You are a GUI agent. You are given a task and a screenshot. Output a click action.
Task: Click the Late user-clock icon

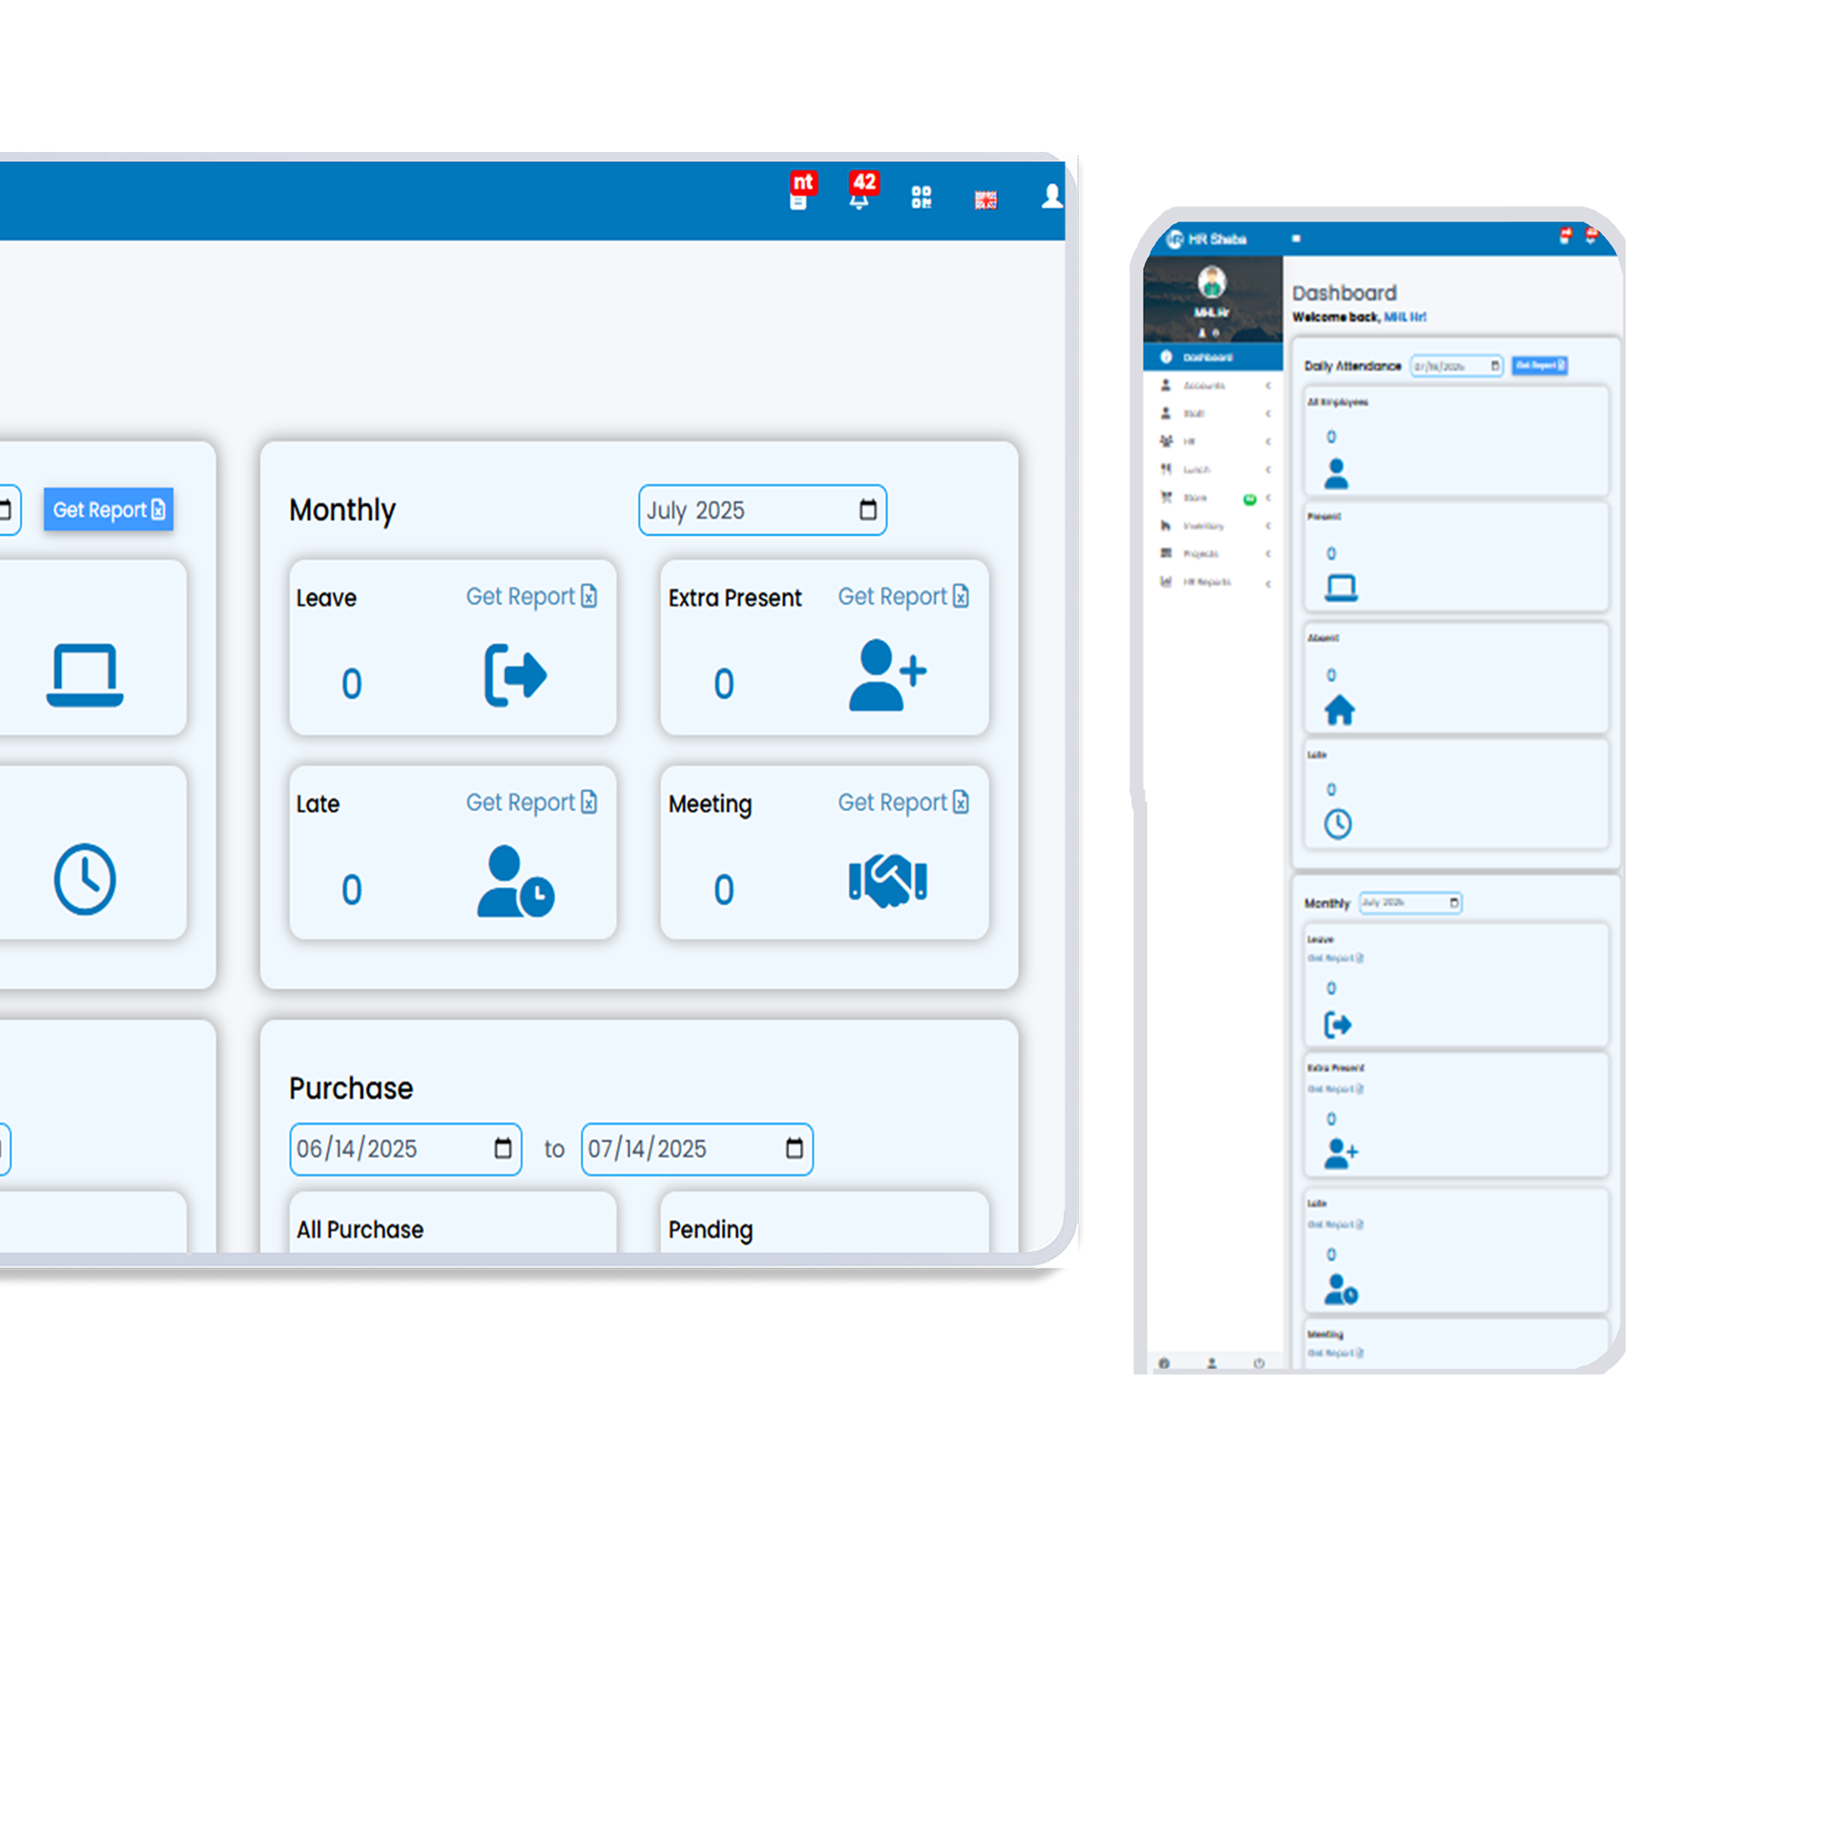point(515,881)
